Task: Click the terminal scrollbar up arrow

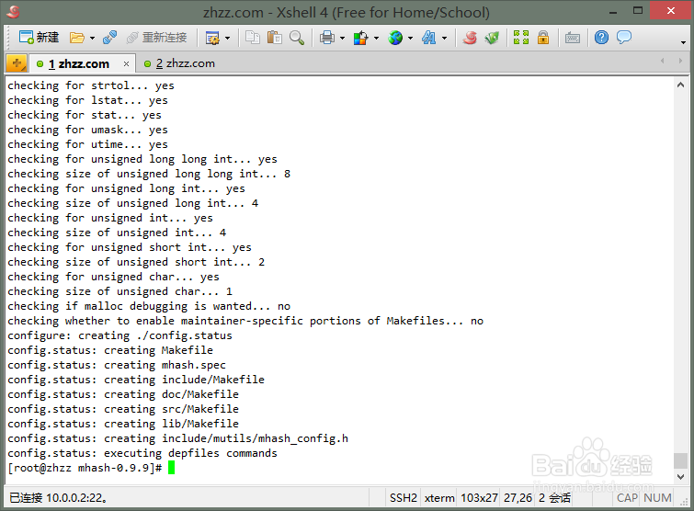Action: click(x=681, y=85)
